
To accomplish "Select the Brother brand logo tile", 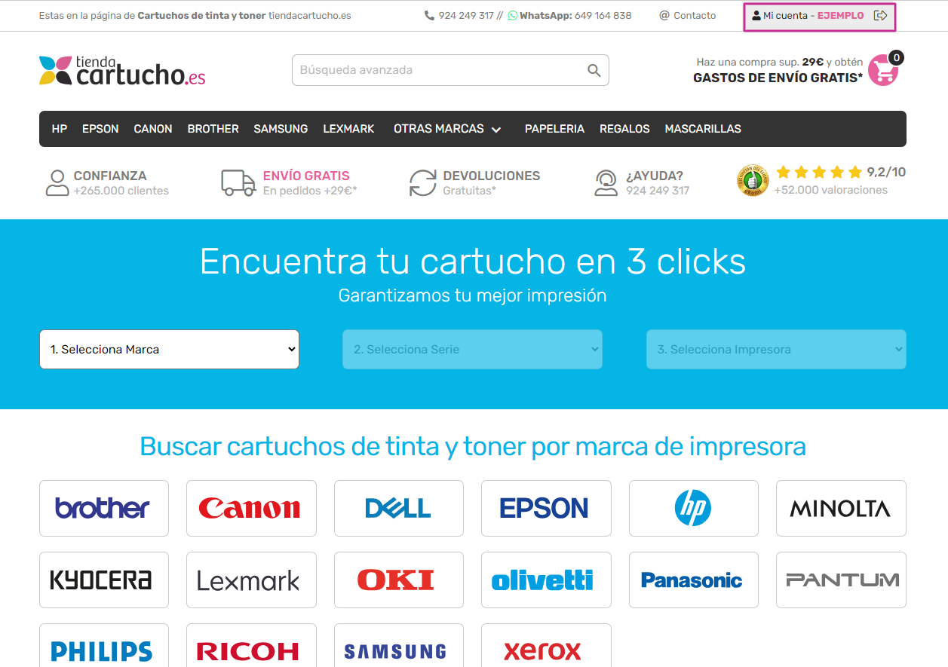I will tap(104, 508).
